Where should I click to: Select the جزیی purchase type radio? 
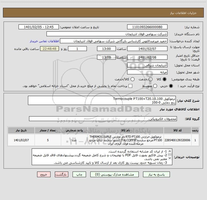[x=171, y=86]
